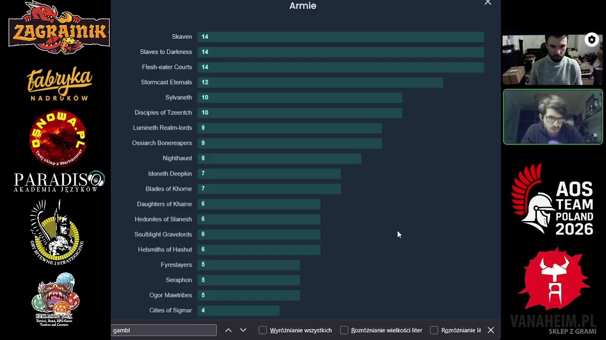Screen dimensions: 606x340
Task: Click the Slaves to Darkness label
Action: pos(166,52)
